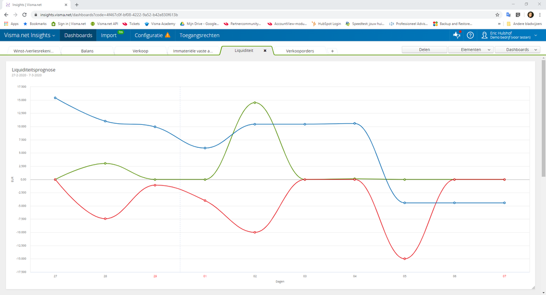The height and width of the screenshot is (295, 546).
Task: Open the Apps grid in the bookmarks bar
Action: pyautogui.click(x=11, y=23)
